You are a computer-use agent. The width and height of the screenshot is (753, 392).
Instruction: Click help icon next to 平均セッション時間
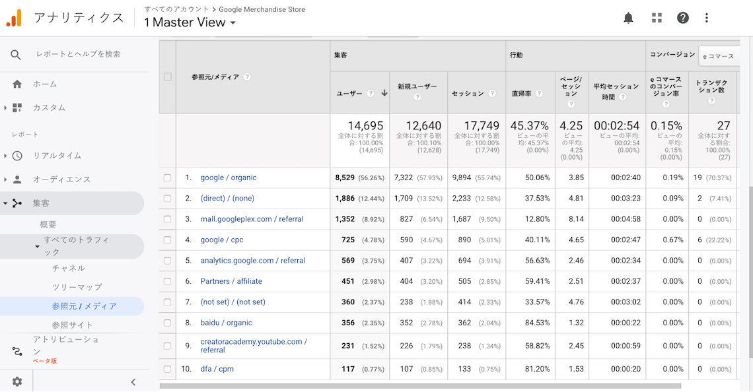623,97
